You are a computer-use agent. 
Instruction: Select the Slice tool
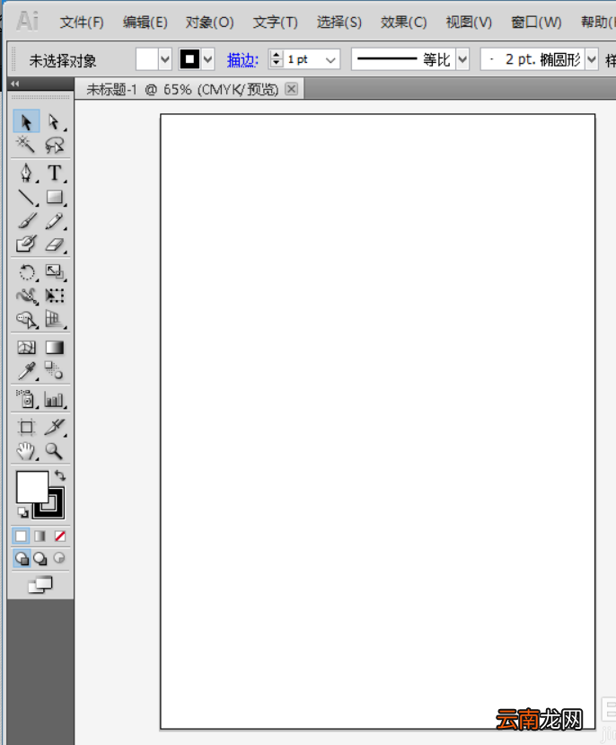tap(54, 427)
